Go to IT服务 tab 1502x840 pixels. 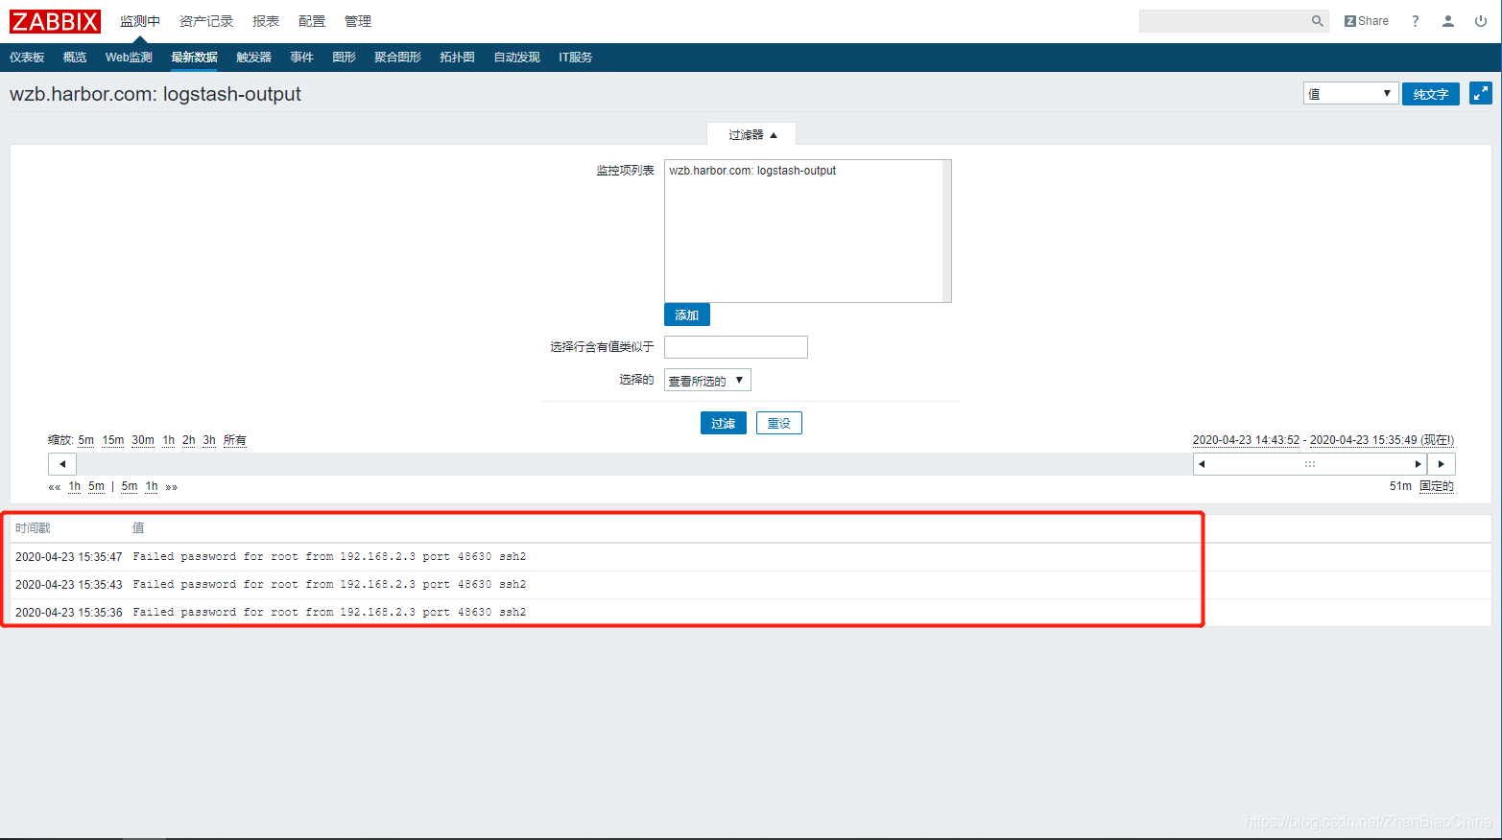coord(575,58)
